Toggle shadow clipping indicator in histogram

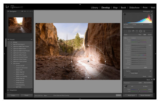(x=125, y=14)
